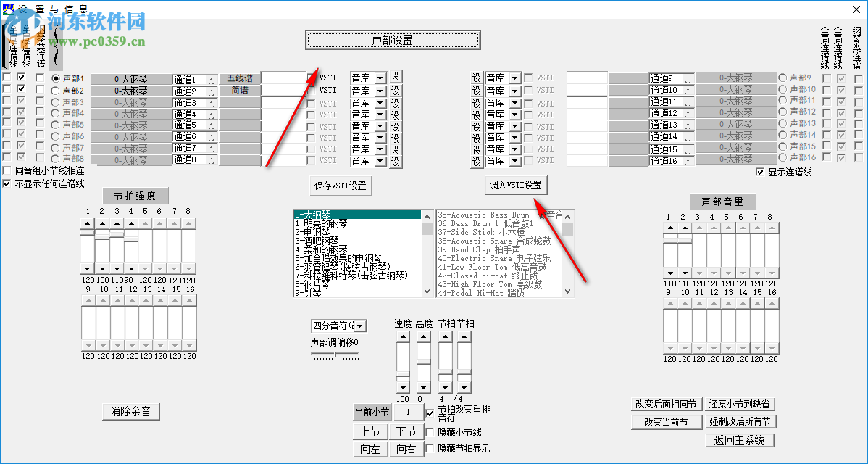
Task: Open the 声部设置 button
Action: click(x=393, y=41)
